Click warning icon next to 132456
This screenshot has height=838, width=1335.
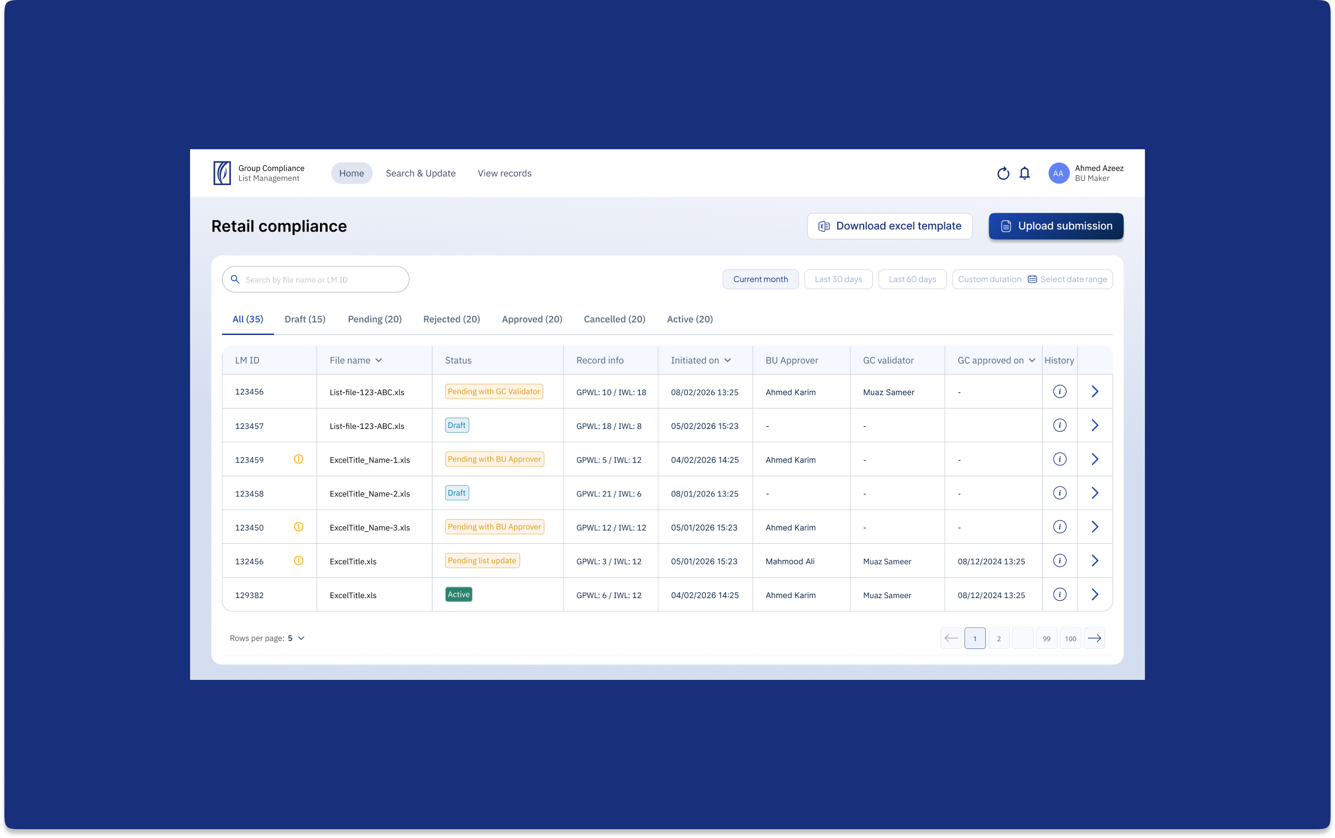coord(298,561)
